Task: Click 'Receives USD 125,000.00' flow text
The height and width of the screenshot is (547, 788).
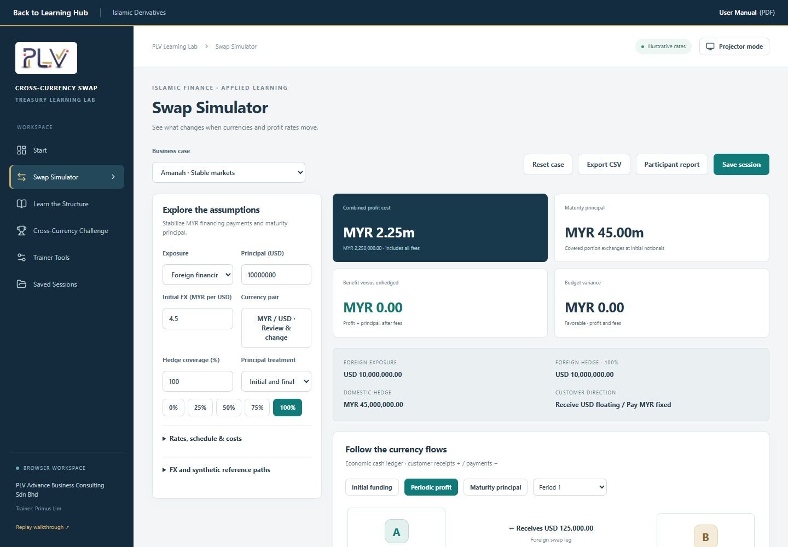Action: (551, 528)
